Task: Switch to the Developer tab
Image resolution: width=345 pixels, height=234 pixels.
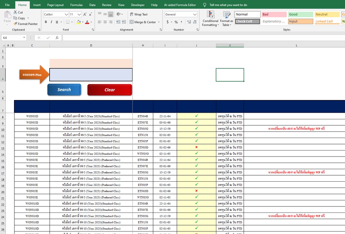Action: tap(138, 5)
